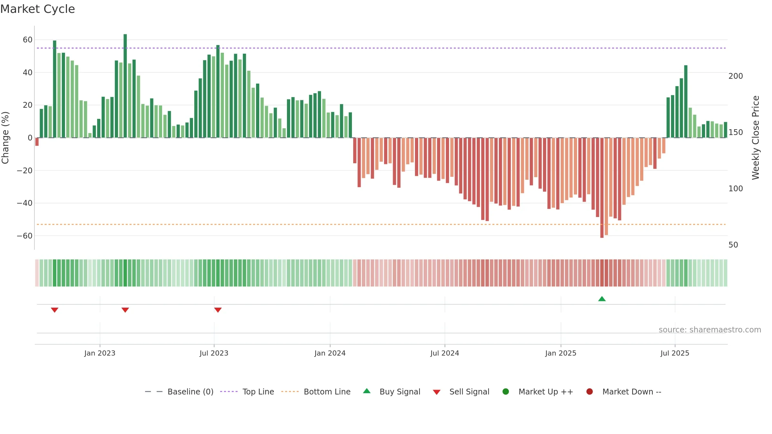Screen dimensions: 772x434
Task: Click the gray dashed Baseline legend sample
Action: click(153, 392)
